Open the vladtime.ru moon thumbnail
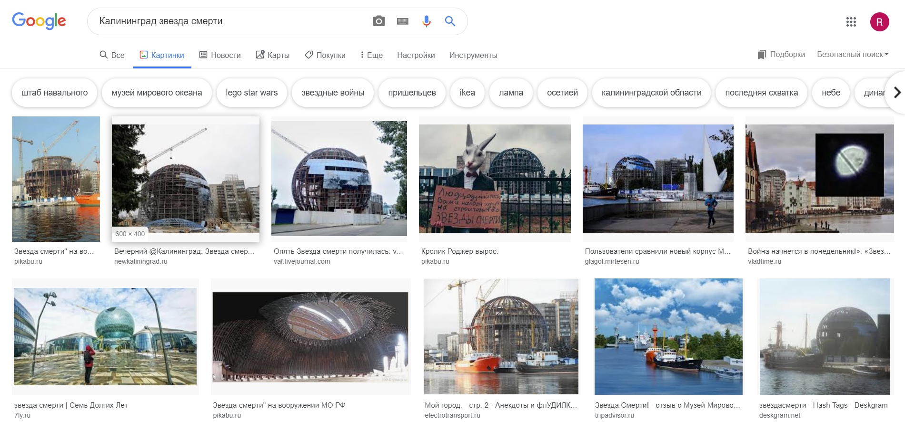905x429 pixels. [x=820, y=179]
